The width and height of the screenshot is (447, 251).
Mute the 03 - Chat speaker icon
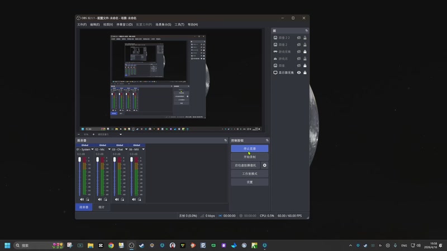pos(117,199)
